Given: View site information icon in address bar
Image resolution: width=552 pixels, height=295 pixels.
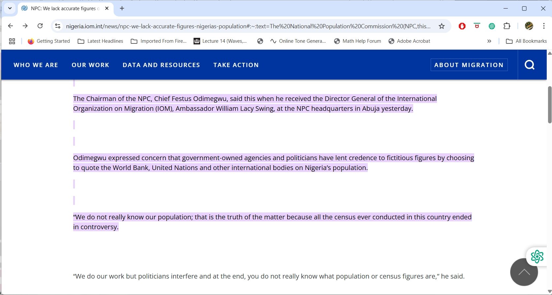Looking at the screenshot, I should click(x=58, y=26).
